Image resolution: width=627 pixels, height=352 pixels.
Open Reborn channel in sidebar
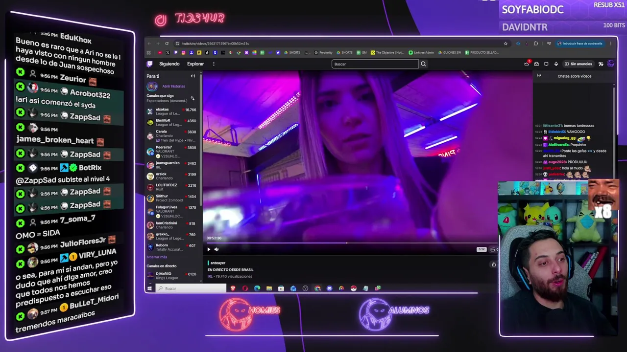171,247
